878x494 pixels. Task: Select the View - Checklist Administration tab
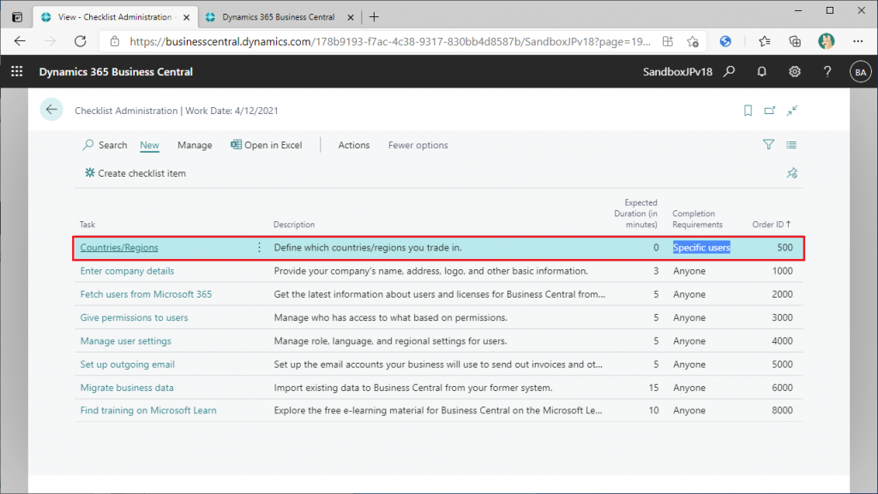click(x=115, y=17)
